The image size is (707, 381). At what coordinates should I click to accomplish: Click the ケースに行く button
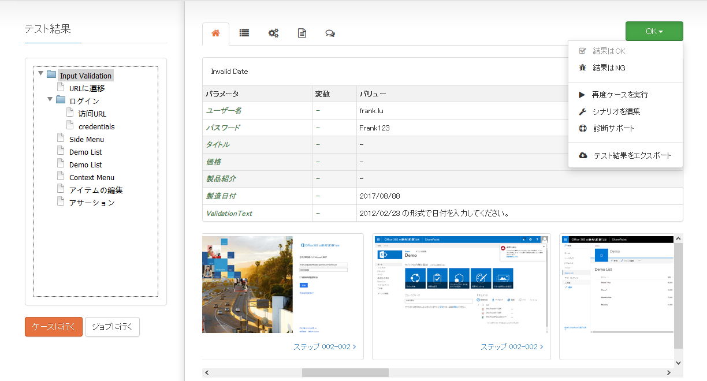(54, 327)
